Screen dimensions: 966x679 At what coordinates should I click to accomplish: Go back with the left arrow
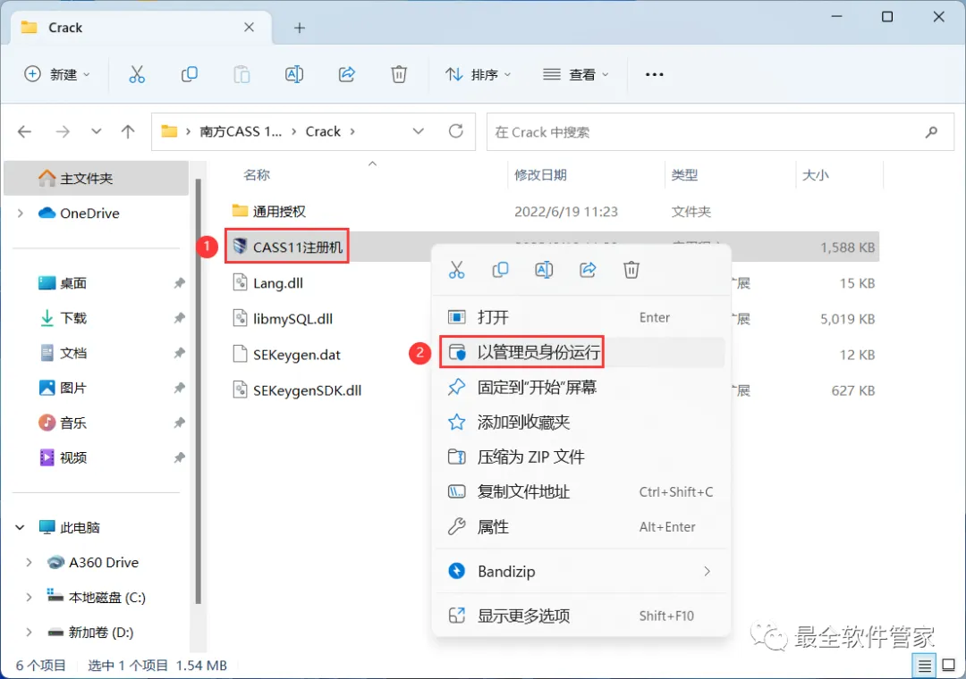tap(25, 131)
